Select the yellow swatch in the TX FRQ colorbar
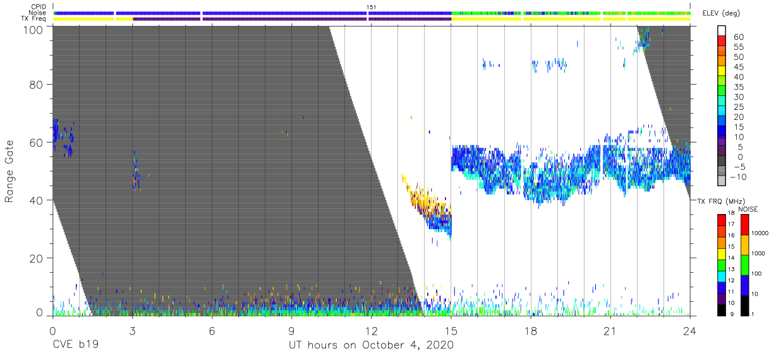The image size is (776, 358). click(722, 253)
